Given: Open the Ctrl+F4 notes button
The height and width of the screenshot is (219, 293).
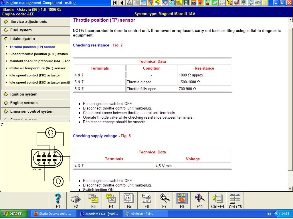Looking at the screenshot, I should (x=217, y=201).
